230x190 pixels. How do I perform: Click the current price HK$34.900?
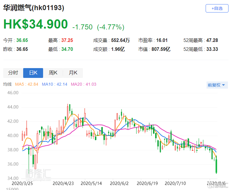(35, 24)
